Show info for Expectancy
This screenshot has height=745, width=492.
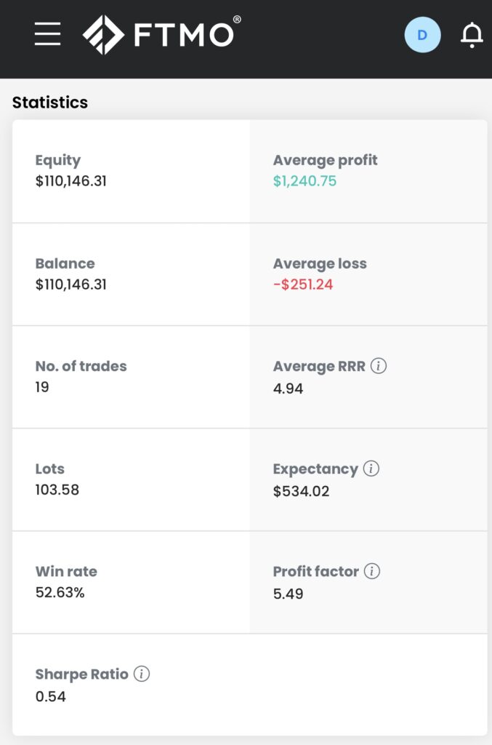tap(371, 469)
